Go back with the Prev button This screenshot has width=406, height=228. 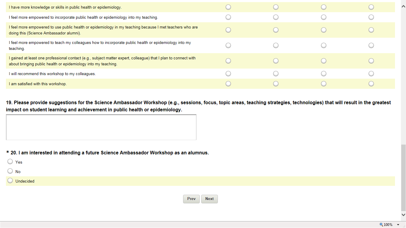(x=191, y=199)
